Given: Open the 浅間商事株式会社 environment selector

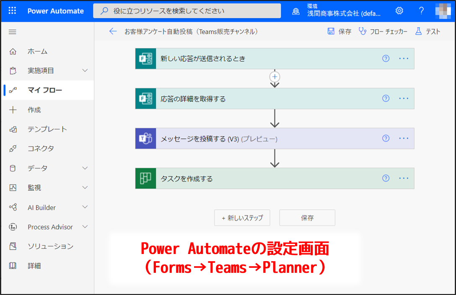Looking at the screenshot, I should 344,11.
